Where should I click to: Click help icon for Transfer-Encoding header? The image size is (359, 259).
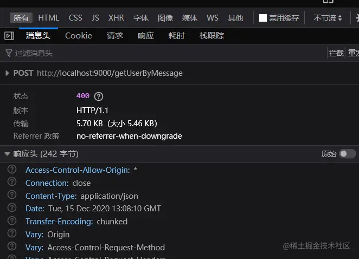12,221
